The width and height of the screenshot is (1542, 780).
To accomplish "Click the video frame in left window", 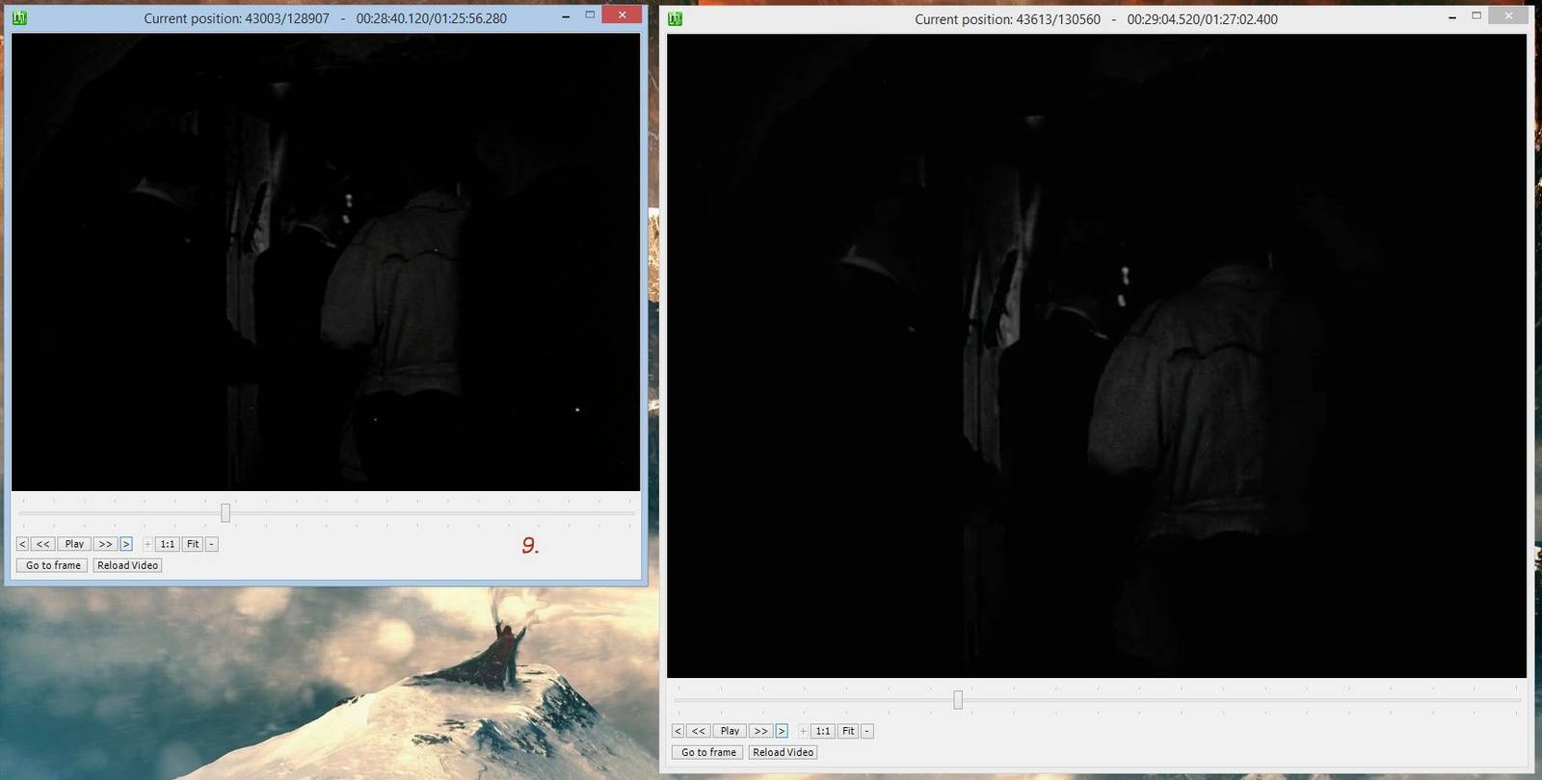I will pyautogui.click(x=326, y=262).
